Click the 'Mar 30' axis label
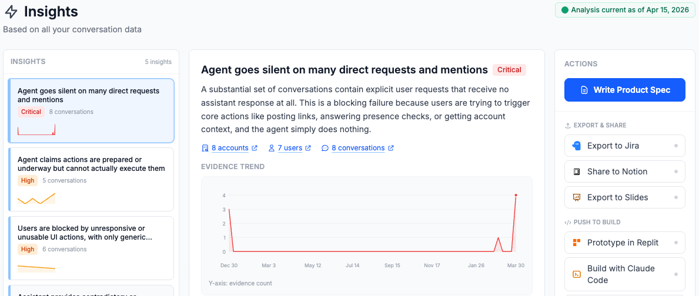Viewport: 699px width, 296px height. (516, 265)
